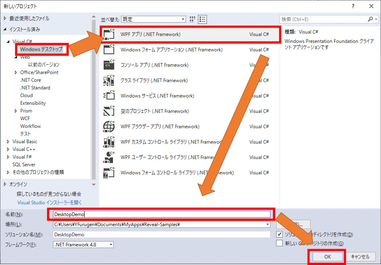Select the .NET Standard tree item
Screen dimensions: 381x265
coord(35,88)
